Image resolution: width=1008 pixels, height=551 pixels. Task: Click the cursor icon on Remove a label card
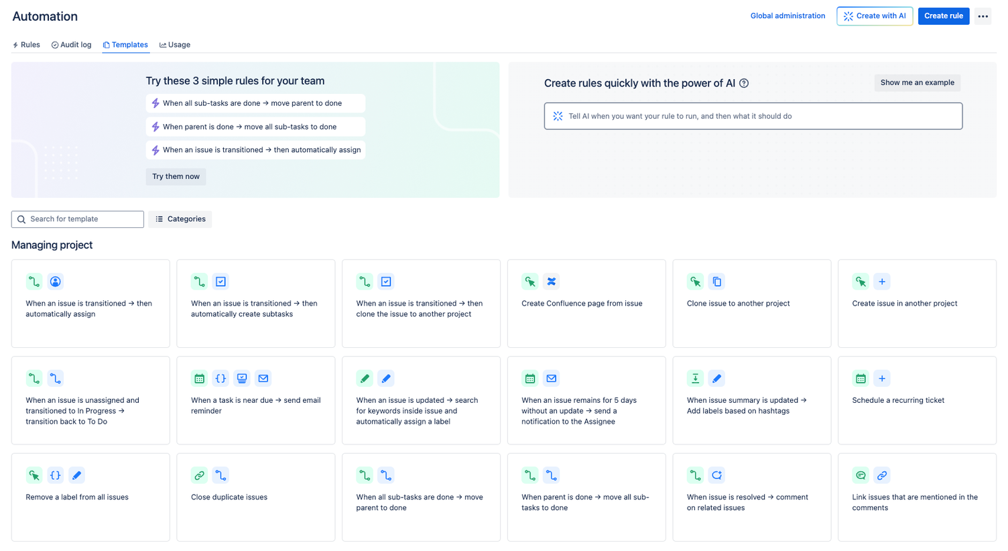pyautogui.click(x=34, y=475)
